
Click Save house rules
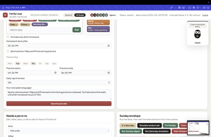[59, 104]
